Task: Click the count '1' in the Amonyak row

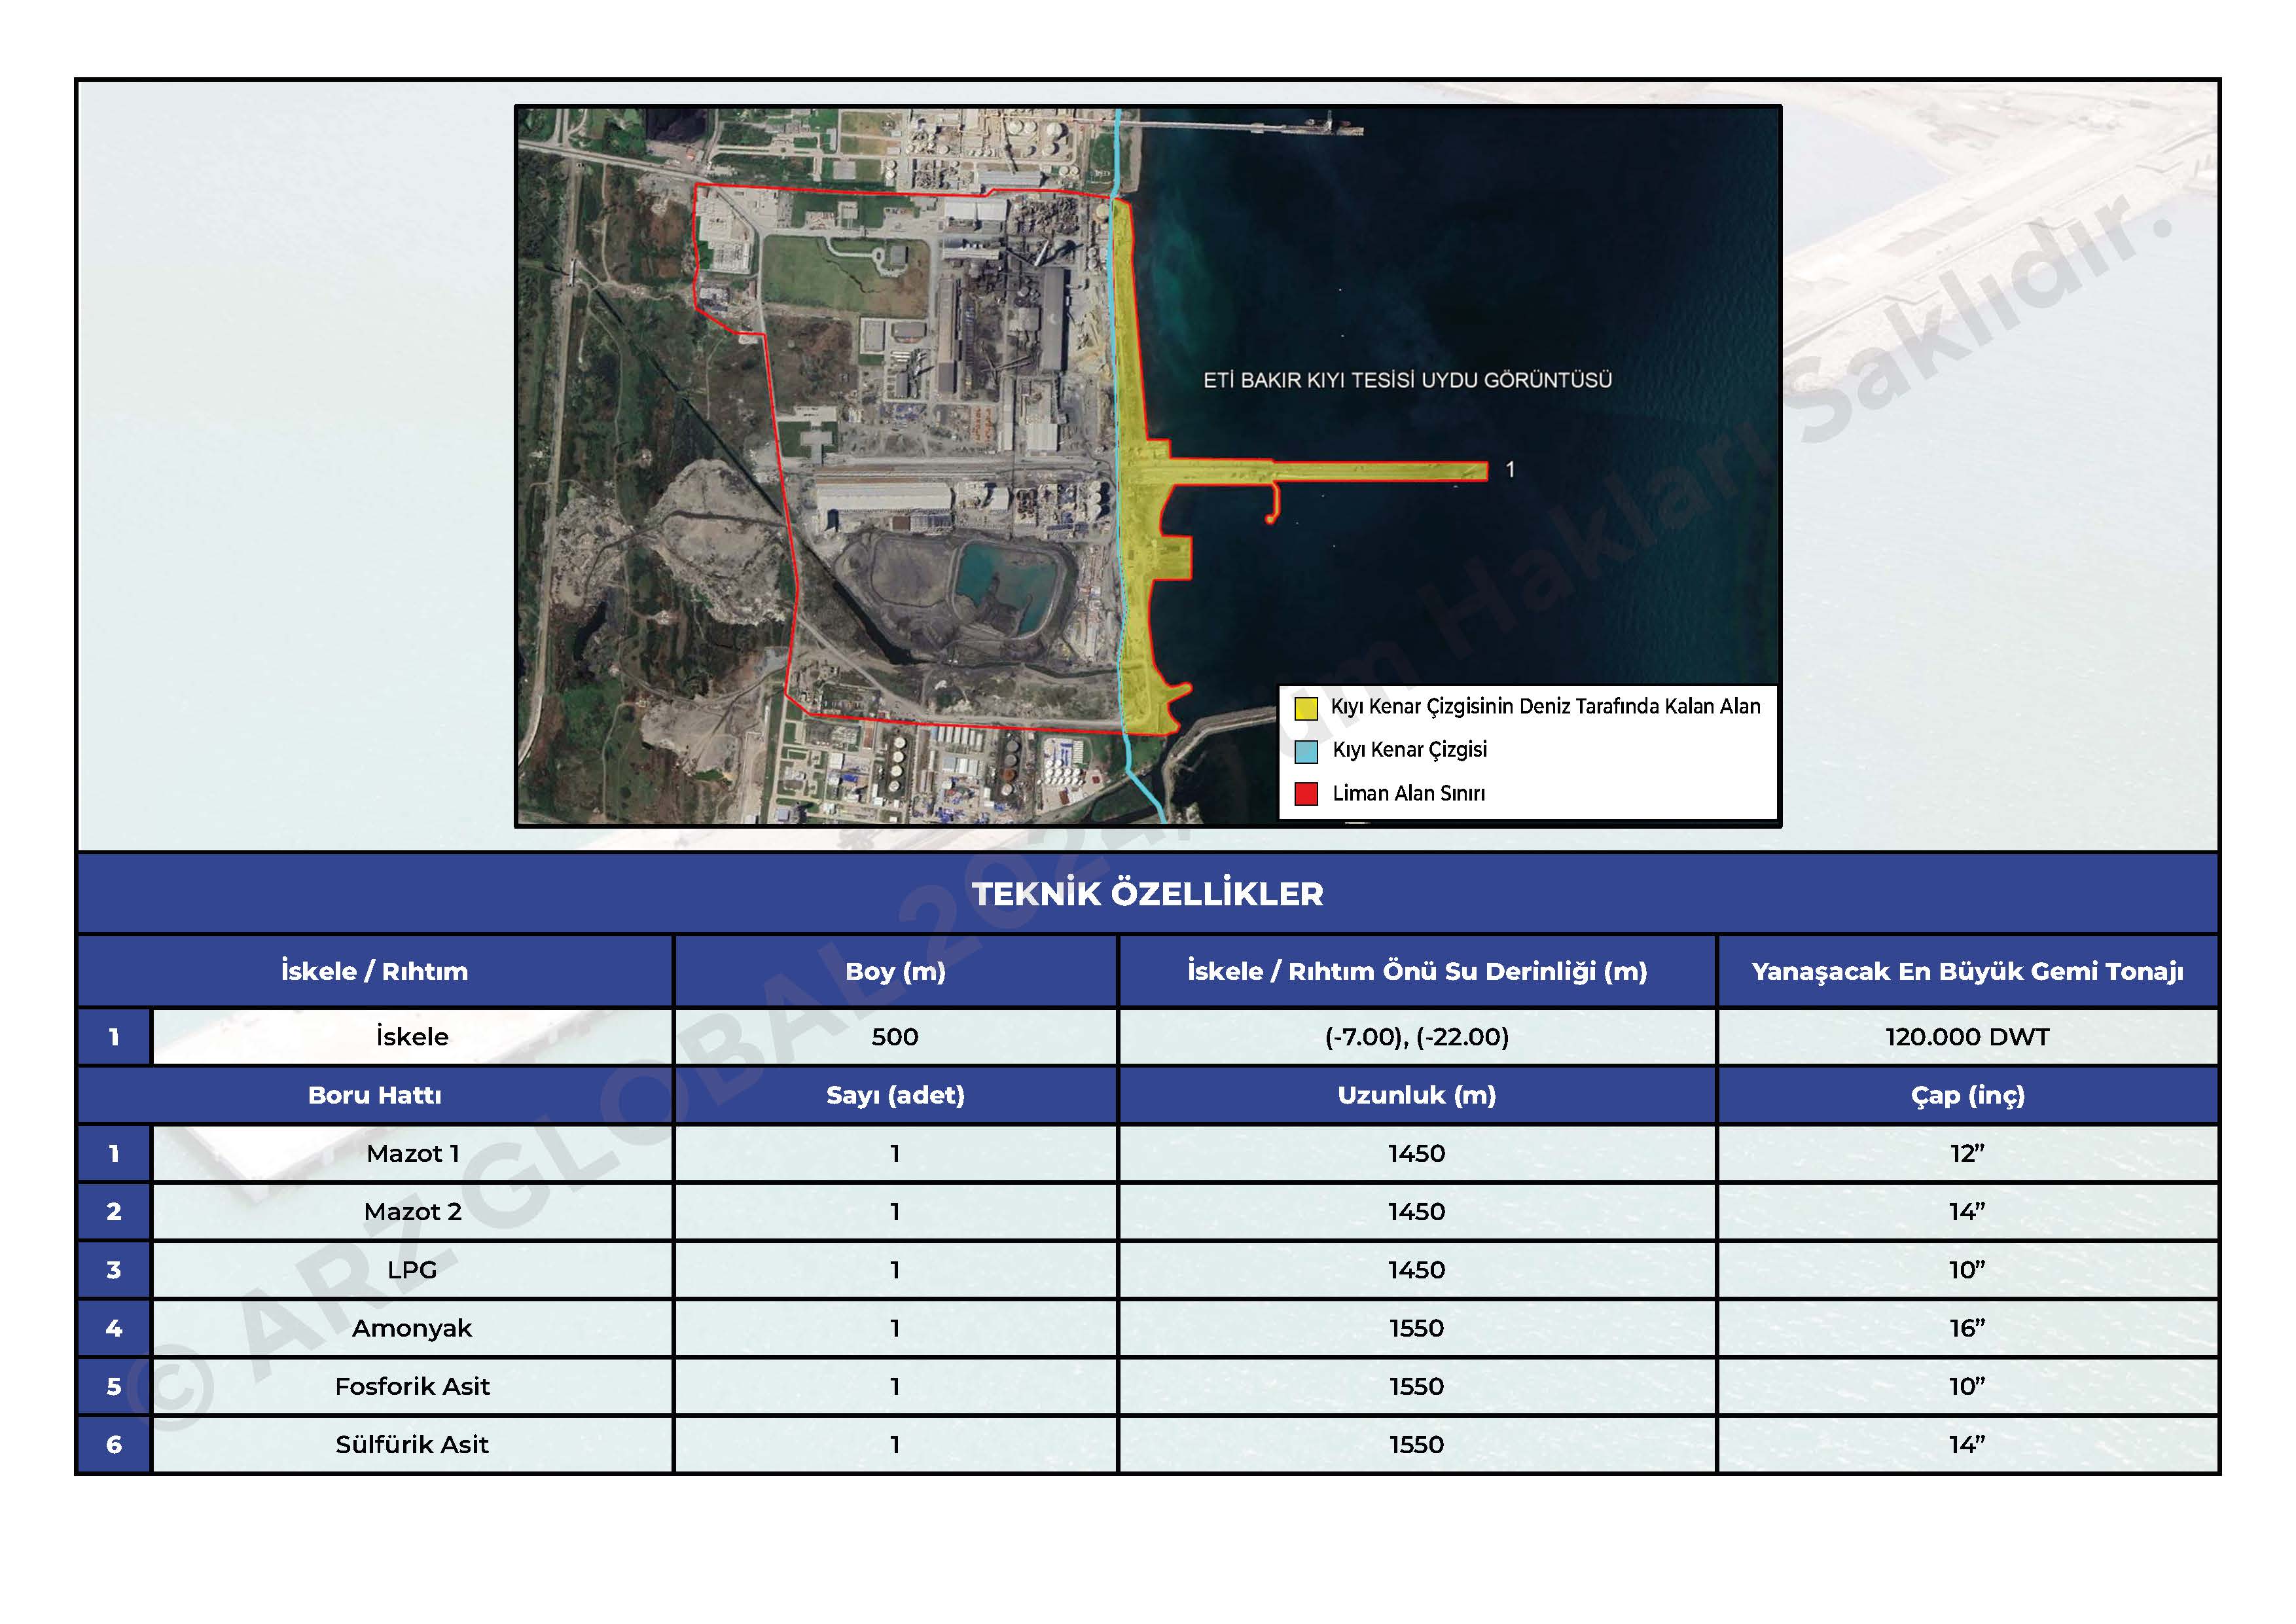Action: 895,1328
